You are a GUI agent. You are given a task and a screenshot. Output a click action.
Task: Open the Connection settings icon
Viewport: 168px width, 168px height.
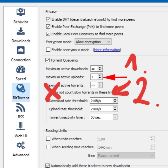click(x=21, y=50)
